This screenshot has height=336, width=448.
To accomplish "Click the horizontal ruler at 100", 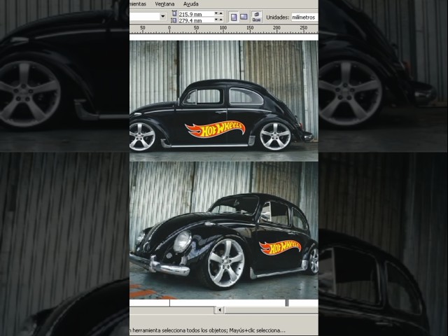I will 223,28.
